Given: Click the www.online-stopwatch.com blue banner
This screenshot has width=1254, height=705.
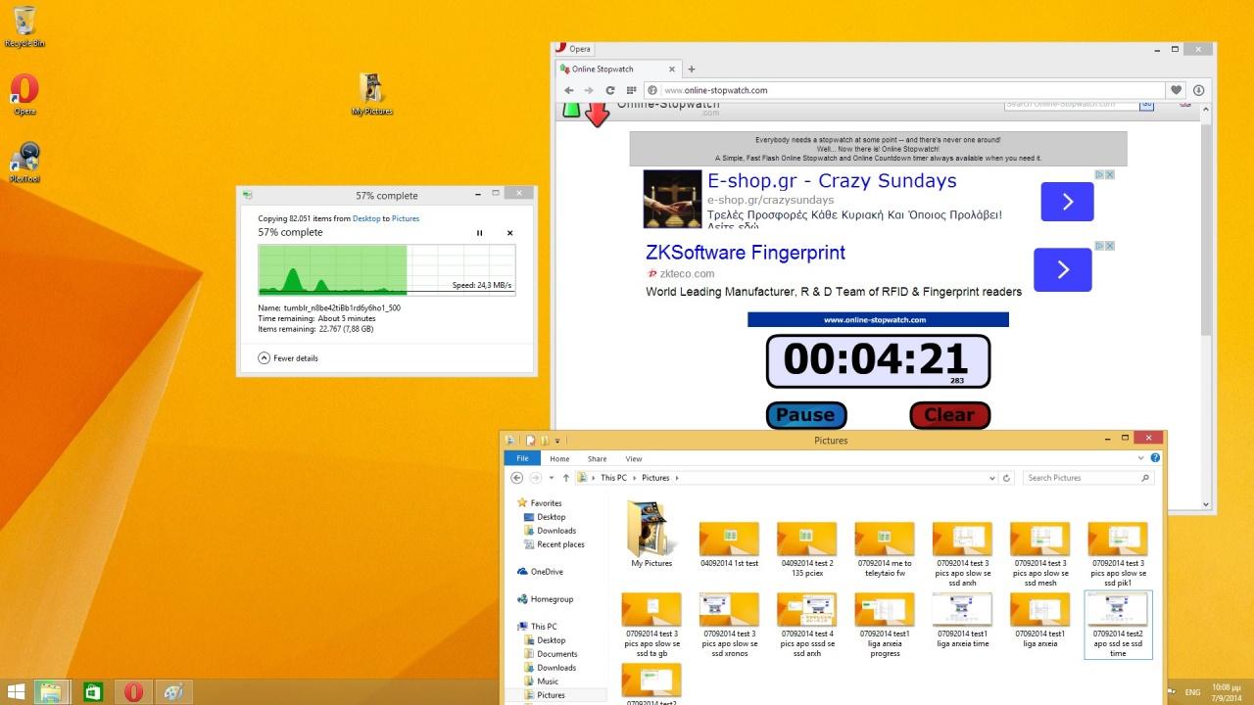Looking at the screenshot, I should click(x=878, y=319).
